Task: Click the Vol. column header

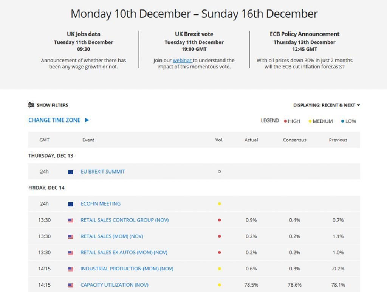Action: [x=219, y=140]
